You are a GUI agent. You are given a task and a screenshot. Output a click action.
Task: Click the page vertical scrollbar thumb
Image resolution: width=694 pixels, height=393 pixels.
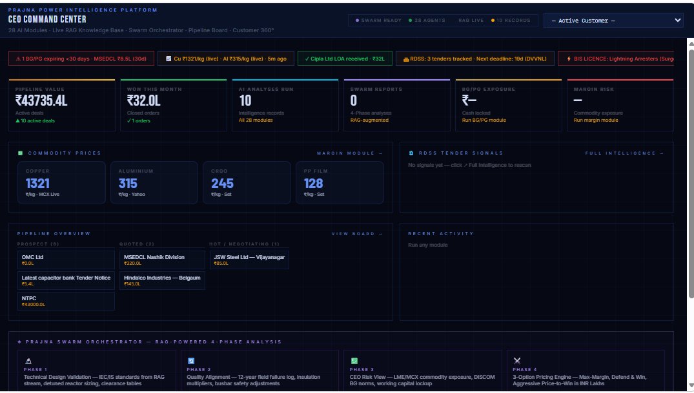pyautogui.click(x=691, y=173)
